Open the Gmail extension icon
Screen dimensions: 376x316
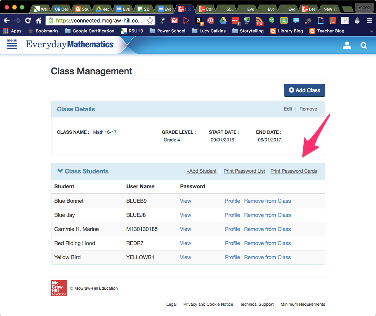pos(174,21)
